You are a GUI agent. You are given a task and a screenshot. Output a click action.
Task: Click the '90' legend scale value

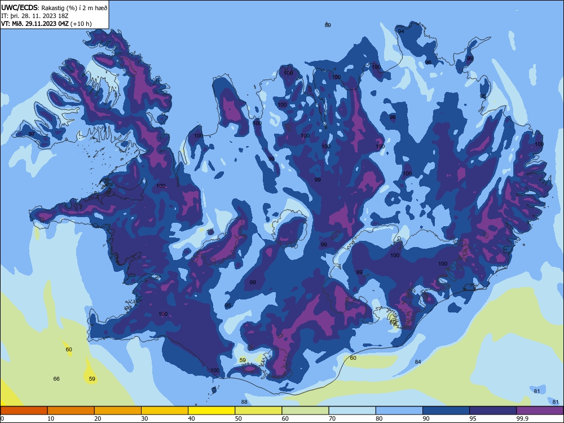pos(426,418)
